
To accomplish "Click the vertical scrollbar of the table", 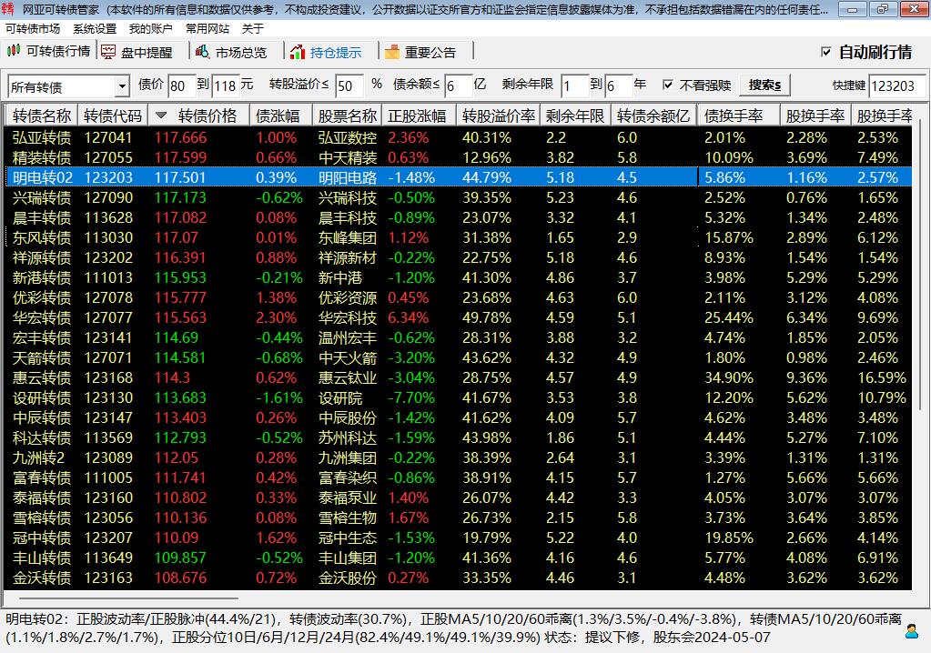I will [919, 266].
